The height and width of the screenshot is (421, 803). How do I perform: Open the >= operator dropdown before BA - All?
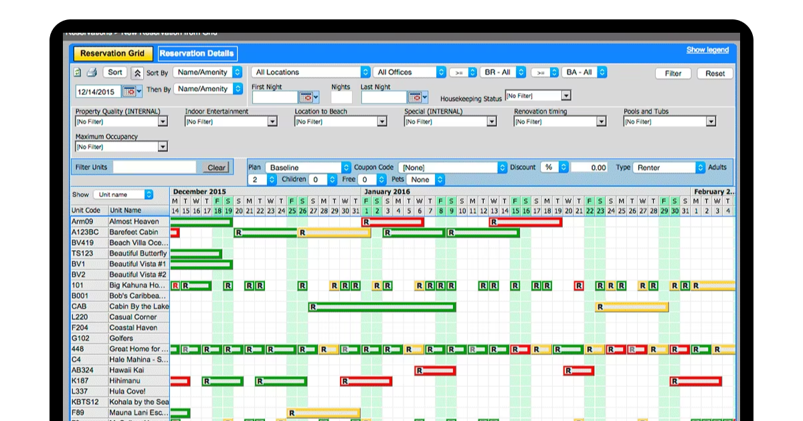tap(545, 72)
